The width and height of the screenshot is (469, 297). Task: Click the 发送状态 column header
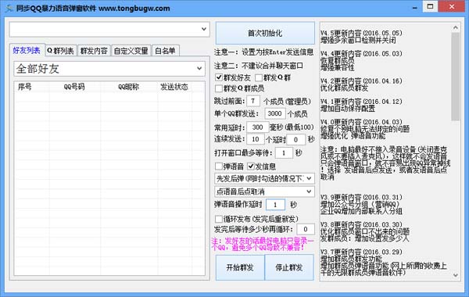[174, 87]
